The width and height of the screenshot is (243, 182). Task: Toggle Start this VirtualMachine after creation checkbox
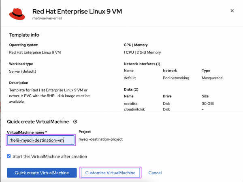point(9,156)
